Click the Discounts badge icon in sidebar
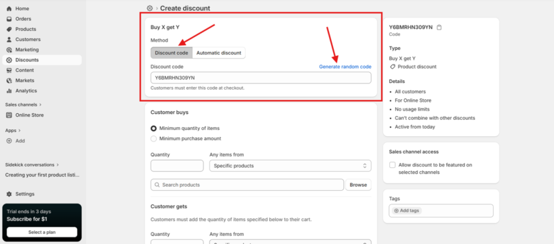 pyautogui.click(x=9, y=60)
